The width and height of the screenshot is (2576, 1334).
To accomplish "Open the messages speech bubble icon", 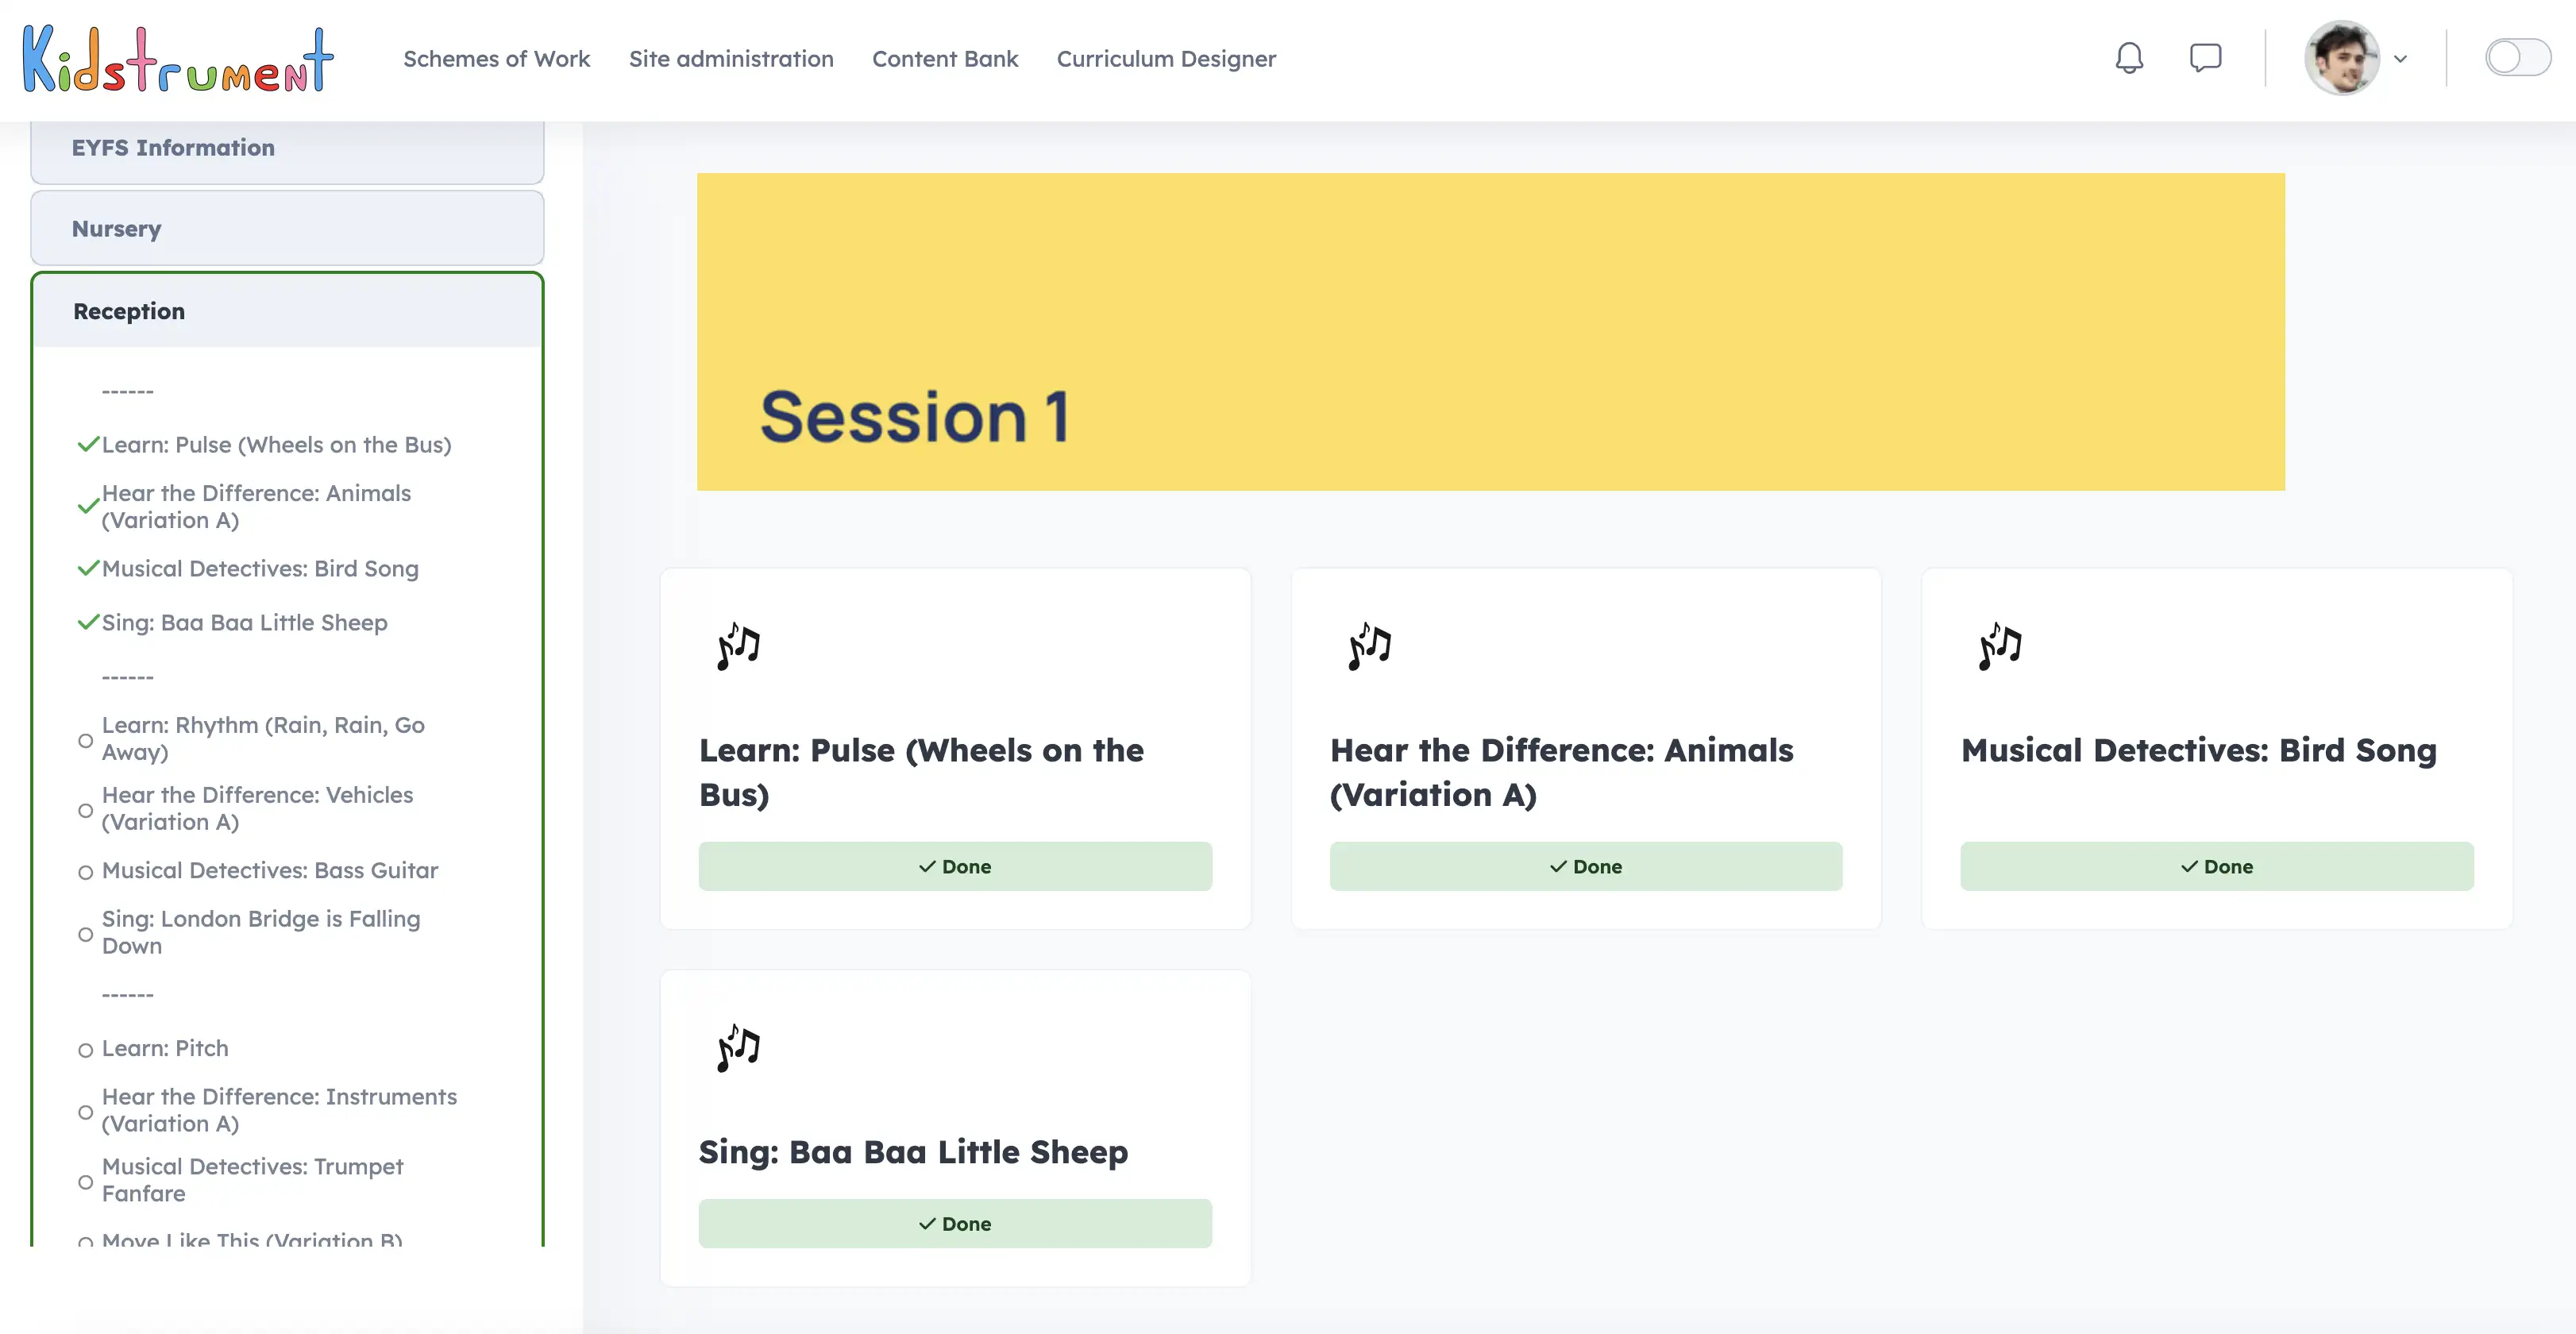I will tap(2205, 58).
